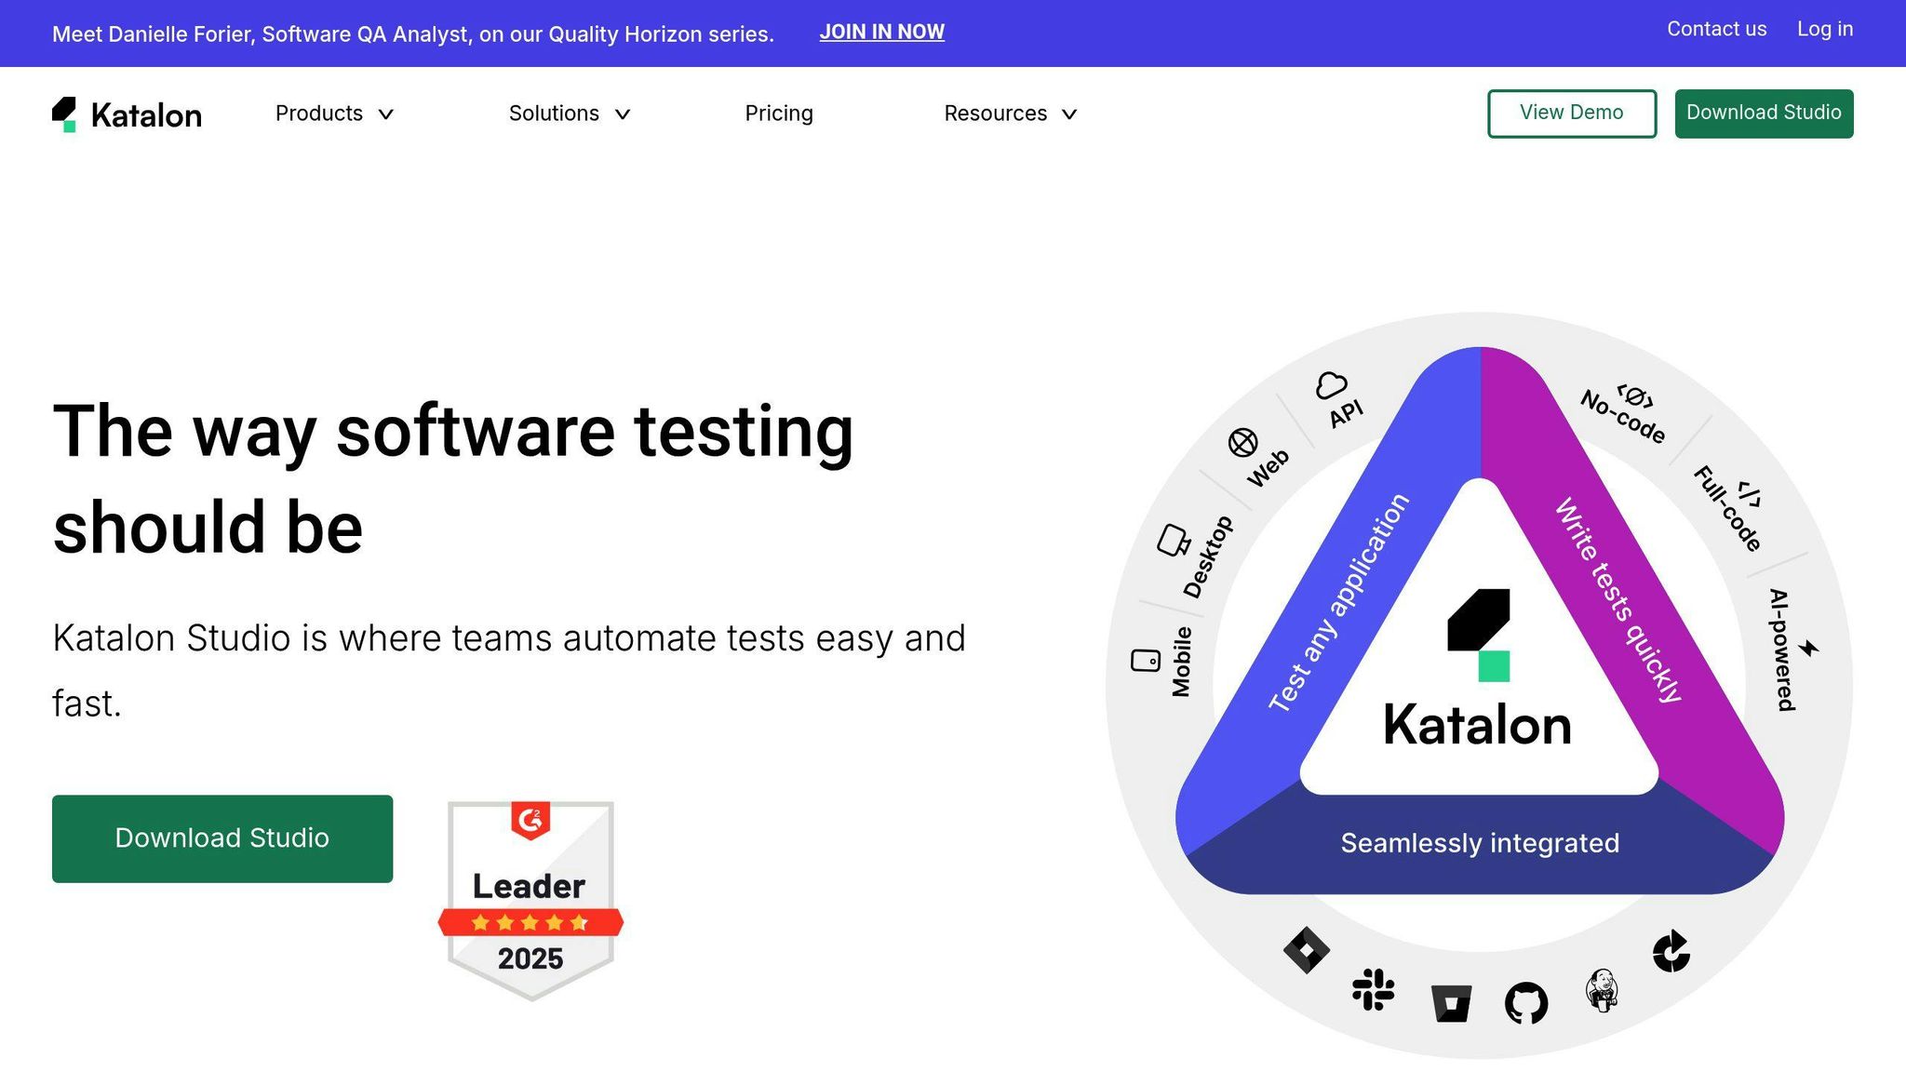
Task: Click the Jira diamond icon
Action: coord(1306,950)
